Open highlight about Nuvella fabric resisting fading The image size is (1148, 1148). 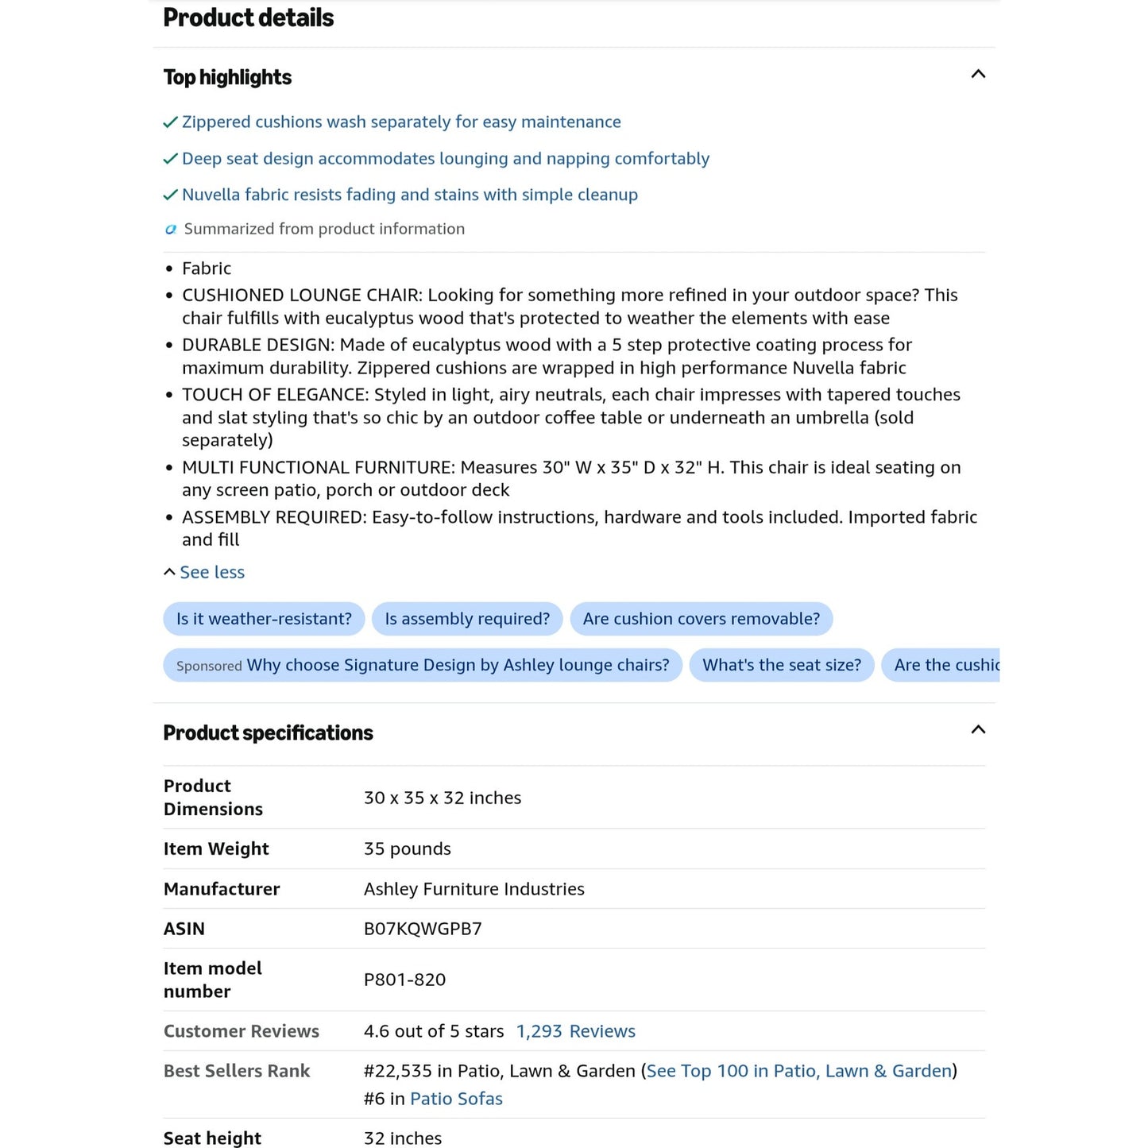(x=410, y=195)
